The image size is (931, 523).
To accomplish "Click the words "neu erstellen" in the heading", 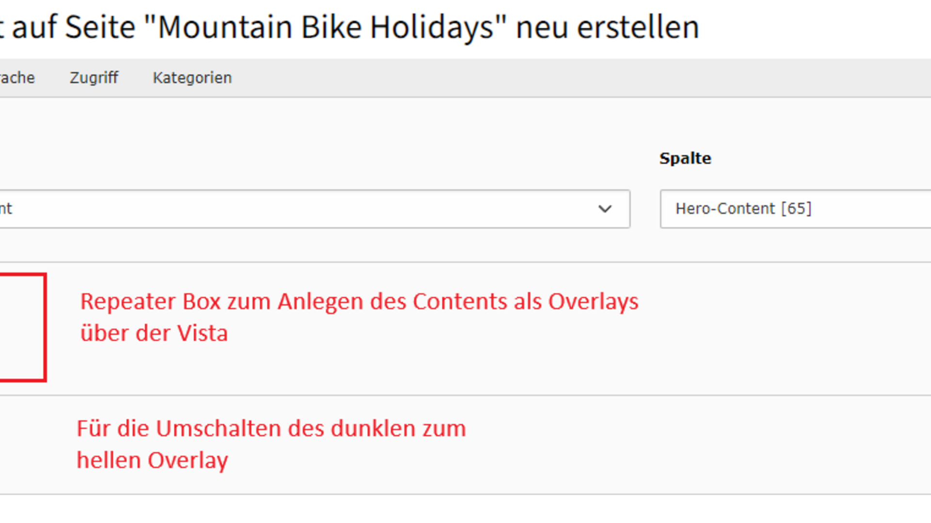I will [x=607, y=27].
